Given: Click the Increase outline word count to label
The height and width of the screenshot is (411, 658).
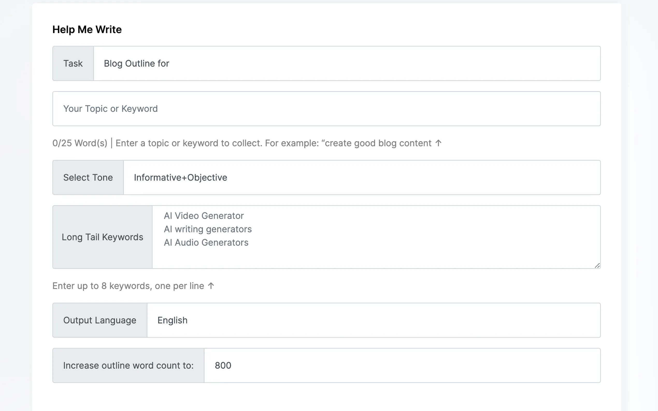Looking at the screenshot, I should [128, 365].
